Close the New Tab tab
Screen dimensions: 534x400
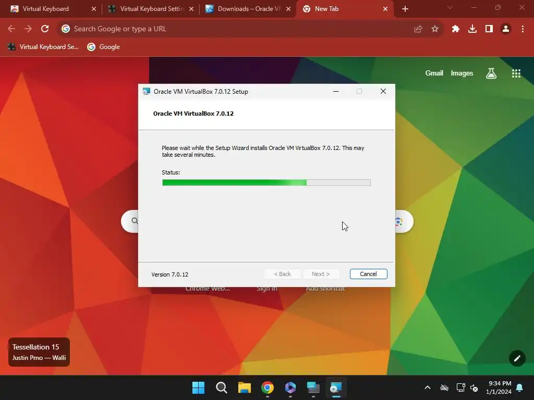(x=385, y=9)
